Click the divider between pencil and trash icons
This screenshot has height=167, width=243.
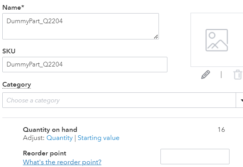point(221,75)
